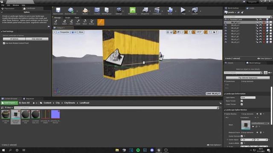
Task: Toggle visibility eye of Persistent Level
Action: tap(226, 20)
